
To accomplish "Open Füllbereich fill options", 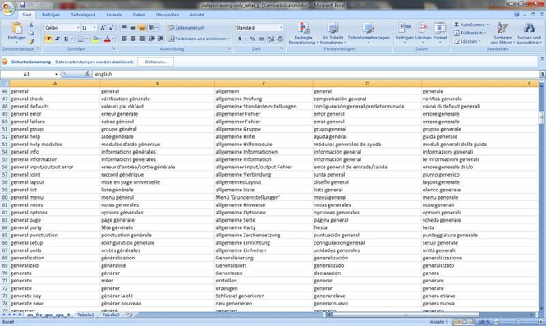I will click(470, 33).
